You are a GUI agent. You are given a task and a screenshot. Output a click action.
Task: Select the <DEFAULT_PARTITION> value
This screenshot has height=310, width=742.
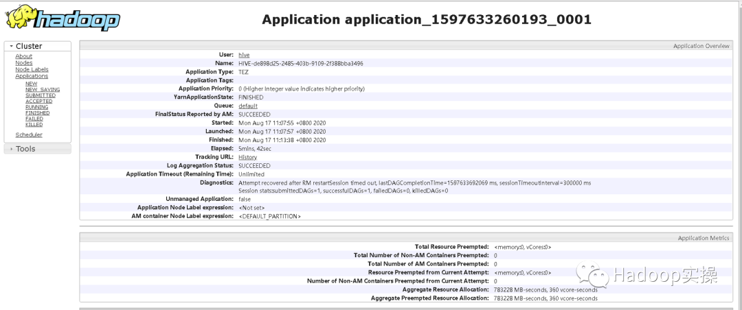point(270,216)
